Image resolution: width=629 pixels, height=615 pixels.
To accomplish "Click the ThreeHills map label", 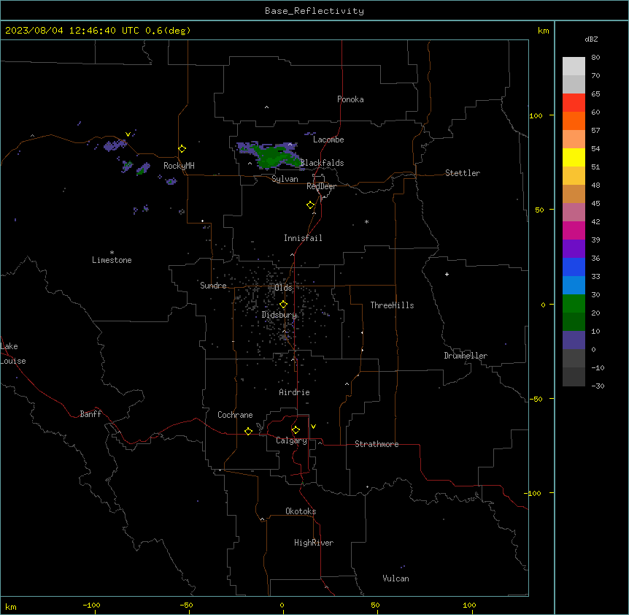I will (x=392, y=305).
